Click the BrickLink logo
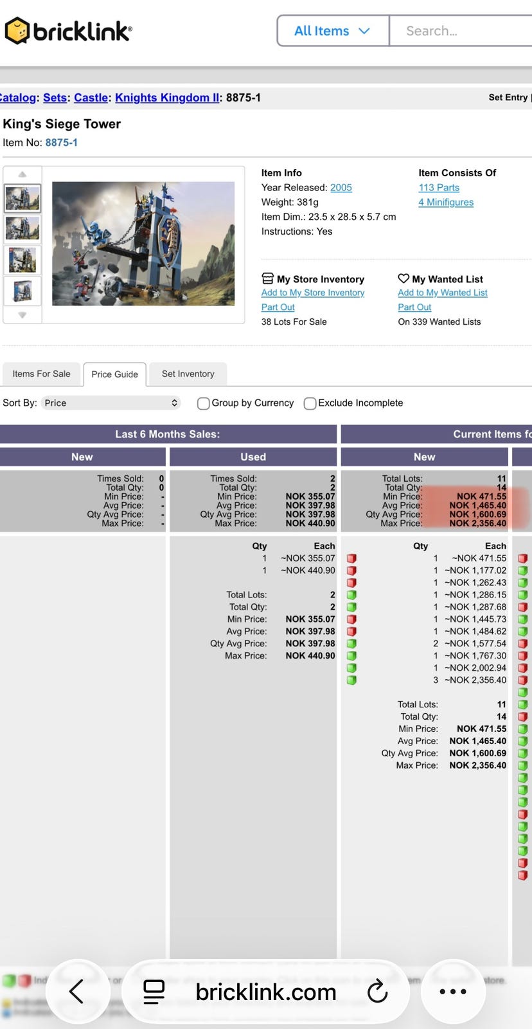This screenshot has width=532, height=1029. 68,30
